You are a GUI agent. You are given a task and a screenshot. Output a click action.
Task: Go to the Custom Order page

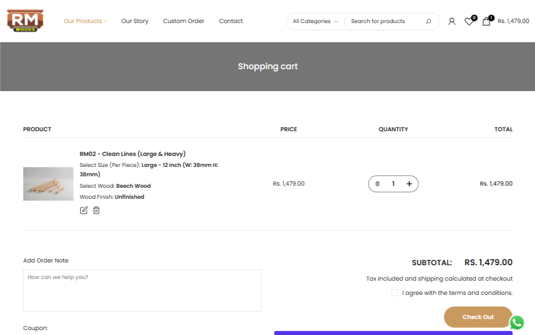183,21
